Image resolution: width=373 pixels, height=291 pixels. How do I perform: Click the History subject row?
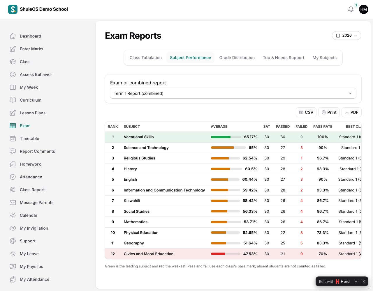233,169
